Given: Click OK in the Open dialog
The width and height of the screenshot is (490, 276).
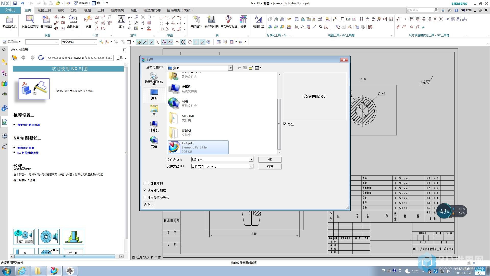Looking at the screenshot, I should [x=270, y=159].
